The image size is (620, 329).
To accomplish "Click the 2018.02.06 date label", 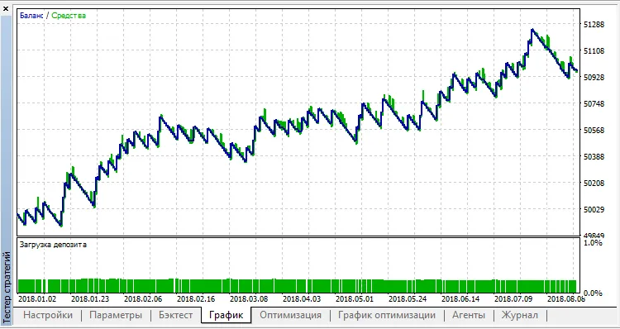I will click(143, 299).
